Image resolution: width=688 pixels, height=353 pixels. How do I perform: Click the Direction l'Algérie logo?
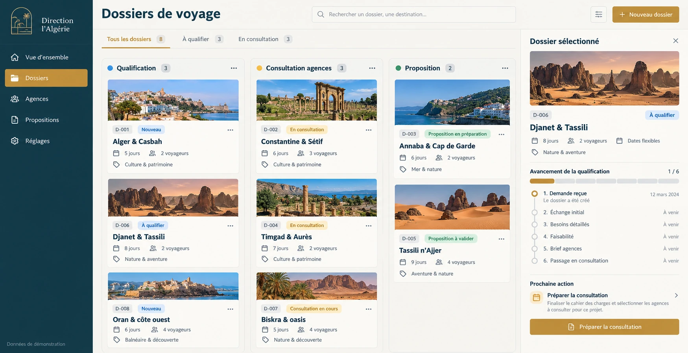42,21
